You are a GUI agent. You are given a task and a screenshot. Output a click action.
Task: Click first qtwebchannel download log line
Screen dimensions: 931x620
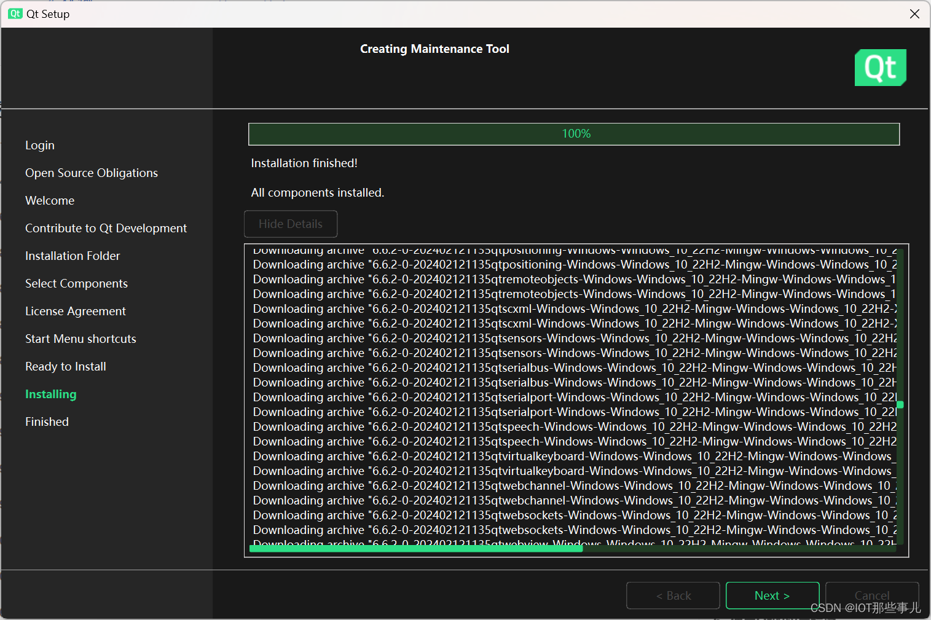click(575, 485)
